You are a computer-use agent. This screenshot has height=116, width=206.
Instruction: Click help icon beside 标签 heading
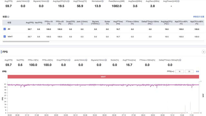coord(8,17)
